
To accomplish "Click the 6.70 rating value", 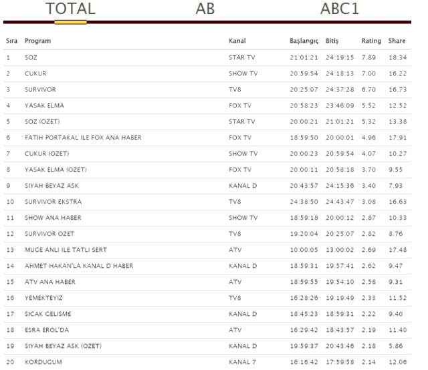I will click(368, 89).
